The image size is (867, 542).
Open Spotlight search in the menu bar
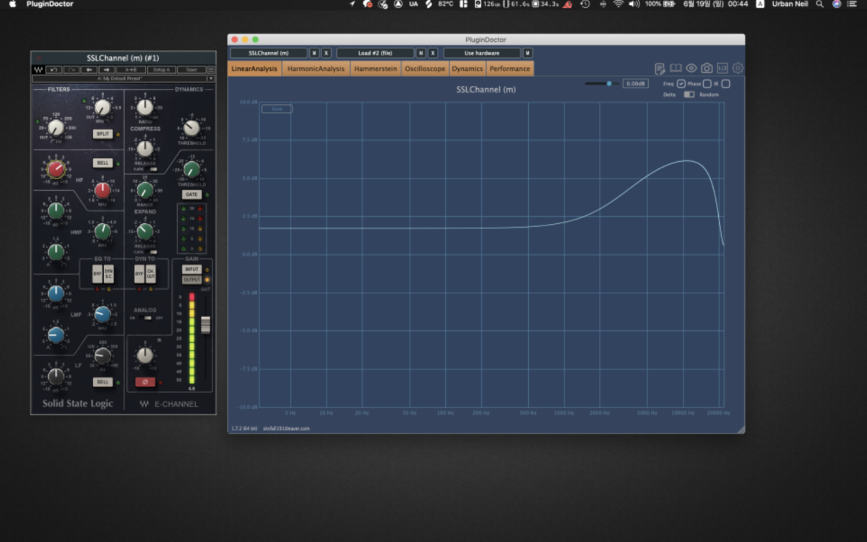(819, 4)
